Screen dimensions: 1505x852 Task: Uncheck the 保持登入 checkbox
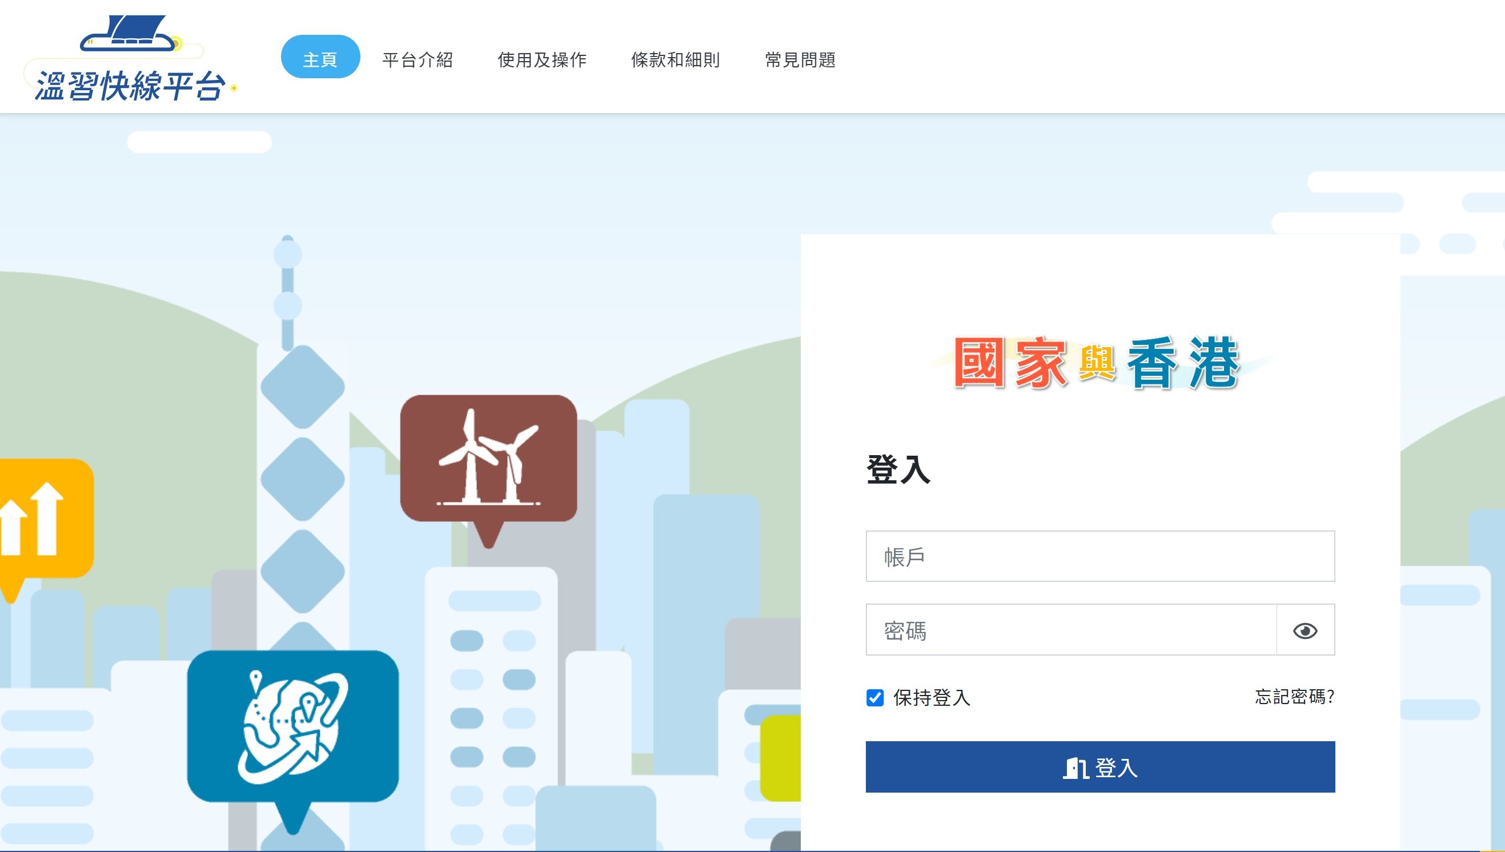[875, 697]
